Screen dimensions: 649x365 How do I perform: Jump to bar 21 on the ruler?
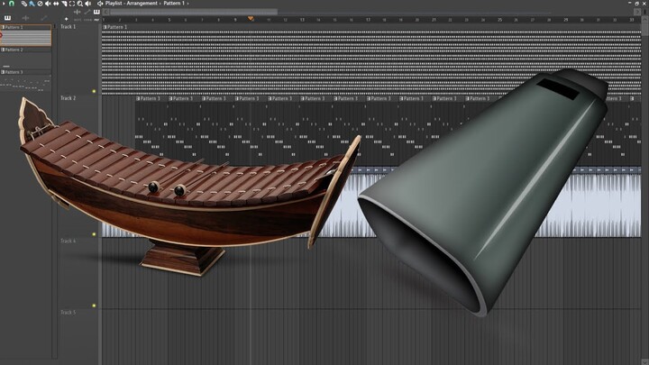[434, 20]
